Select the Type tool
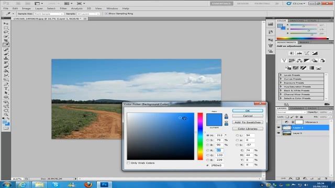 (x=6, y=88)
